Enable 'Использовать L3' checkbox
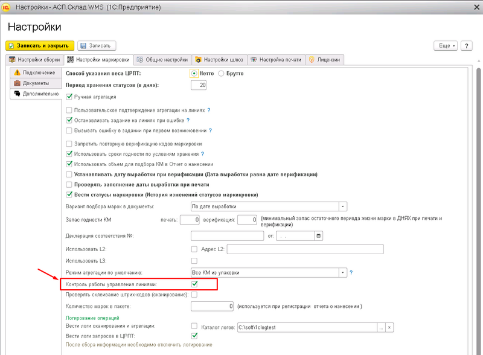This screenshot has width=483, height=355. coord(194,260)
